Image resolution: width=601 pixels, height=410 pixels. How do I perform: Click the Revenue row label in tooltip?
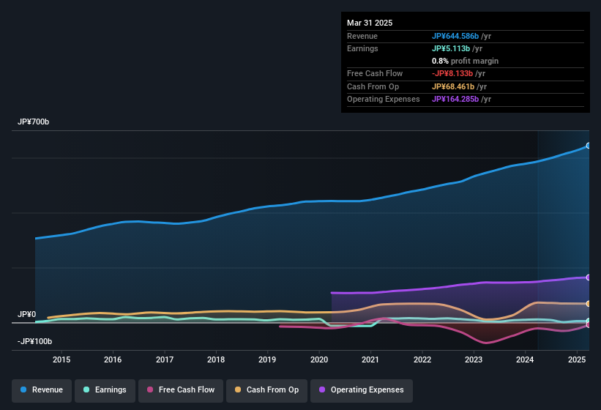(x=362, y=36)
